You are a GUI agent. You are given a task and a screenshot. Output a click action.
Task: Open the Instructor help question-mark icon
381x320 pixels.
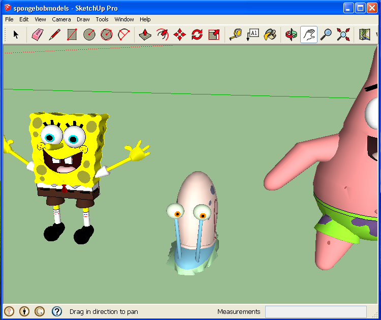click(57, 311)
